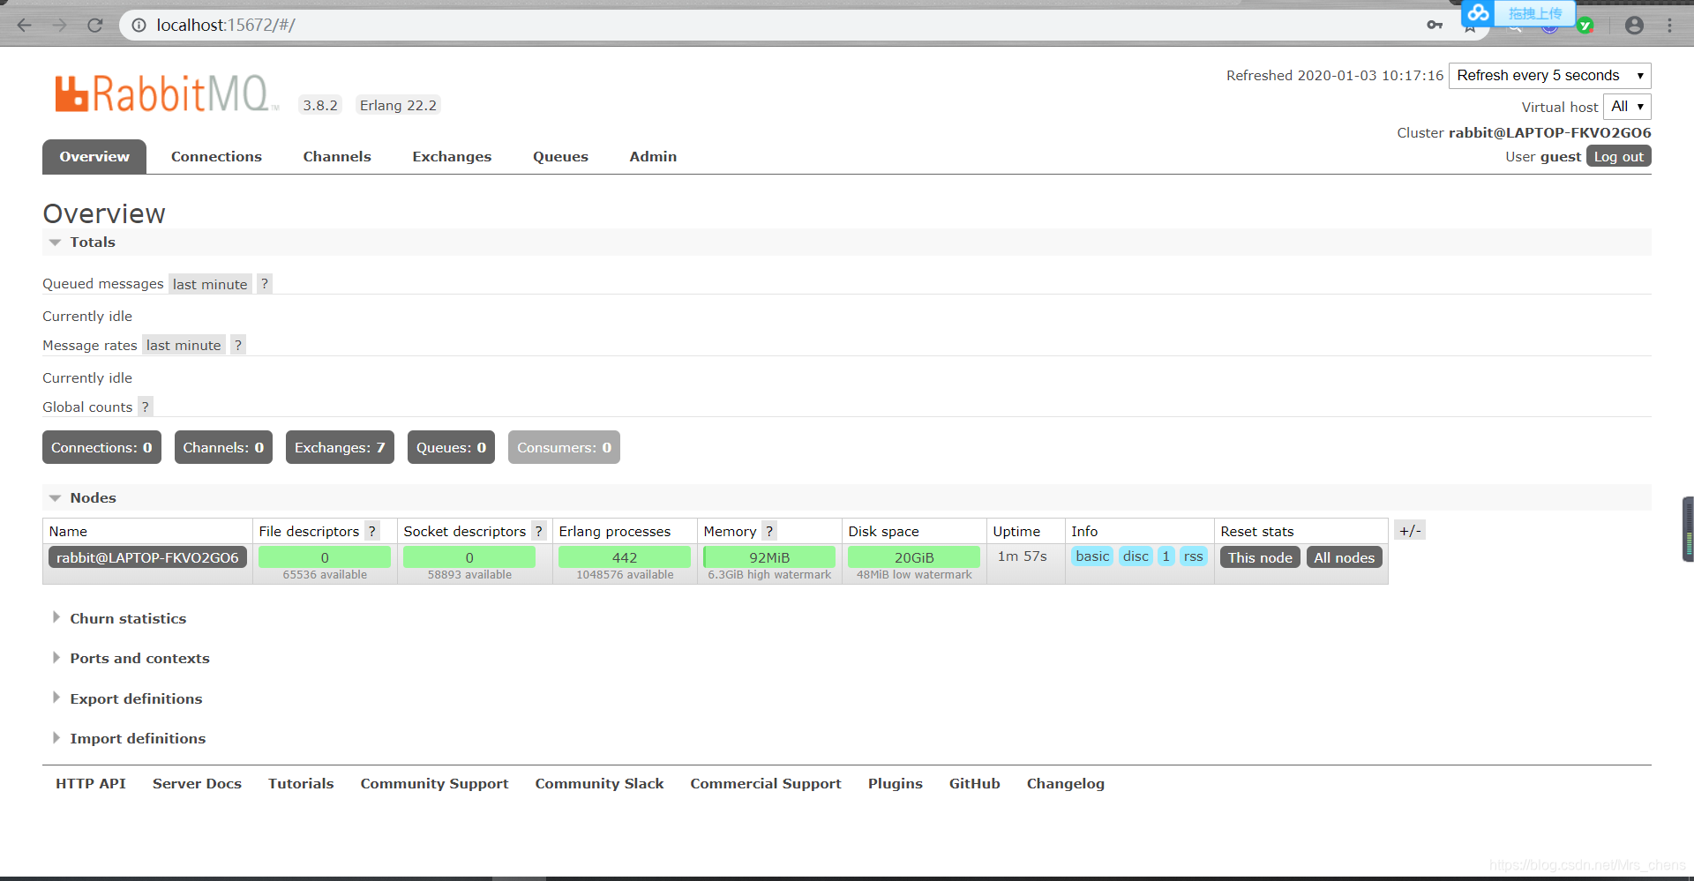
Task: Log out the guest user
Action: click(x=1619, y=156)
